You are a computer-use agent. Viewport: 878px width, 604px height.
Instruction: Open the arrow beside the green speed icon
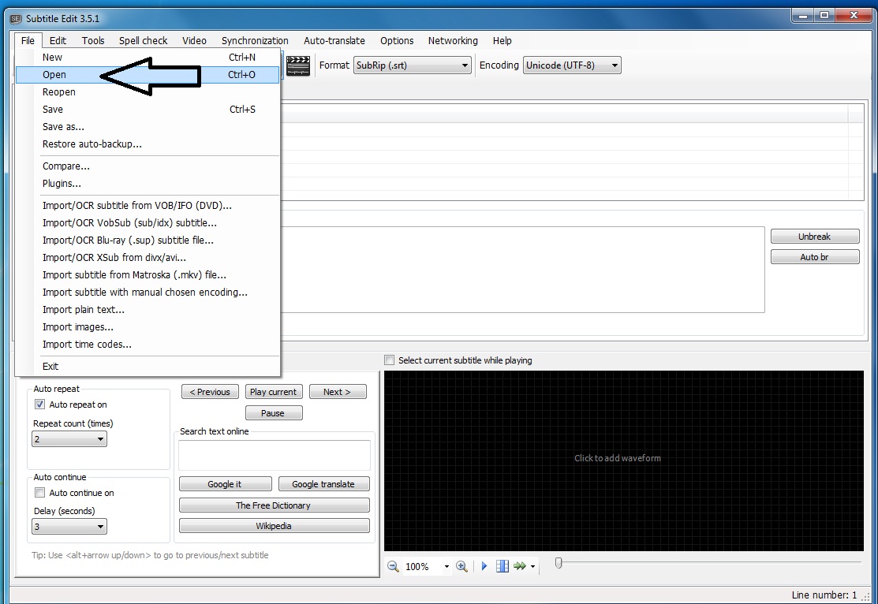point(532,566)
